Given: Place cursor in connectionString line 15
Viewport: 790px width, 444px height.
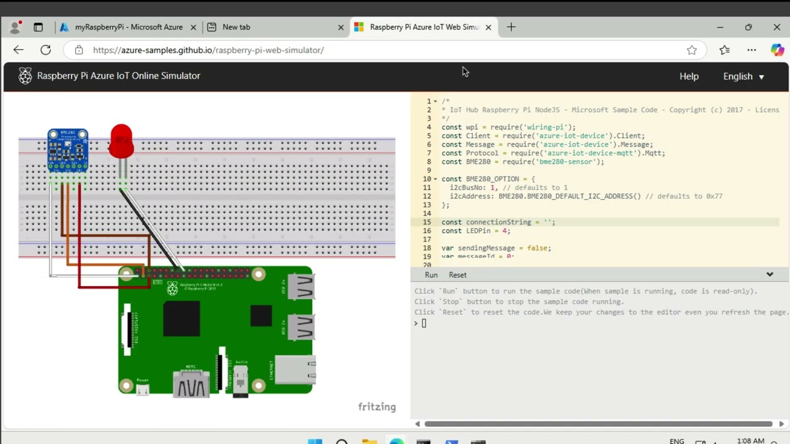Looking at the screenshot, I should point(498,222).
